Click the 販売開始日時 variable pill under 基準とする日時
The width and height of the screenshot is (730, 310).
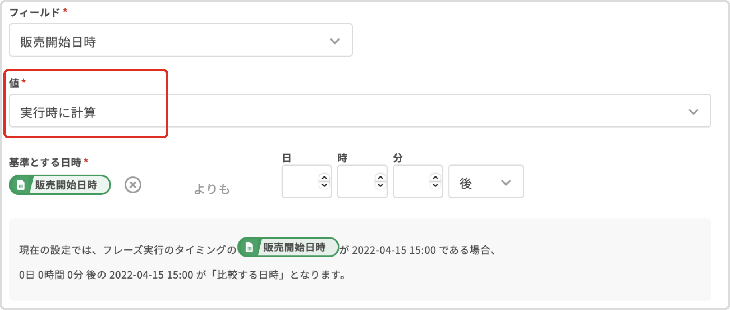pos(66,185)
